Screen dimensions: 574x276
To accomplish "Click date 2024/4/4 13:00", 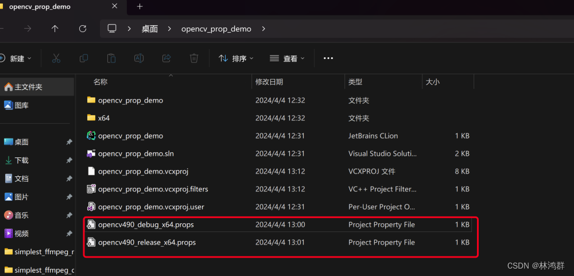I will 280,225.
